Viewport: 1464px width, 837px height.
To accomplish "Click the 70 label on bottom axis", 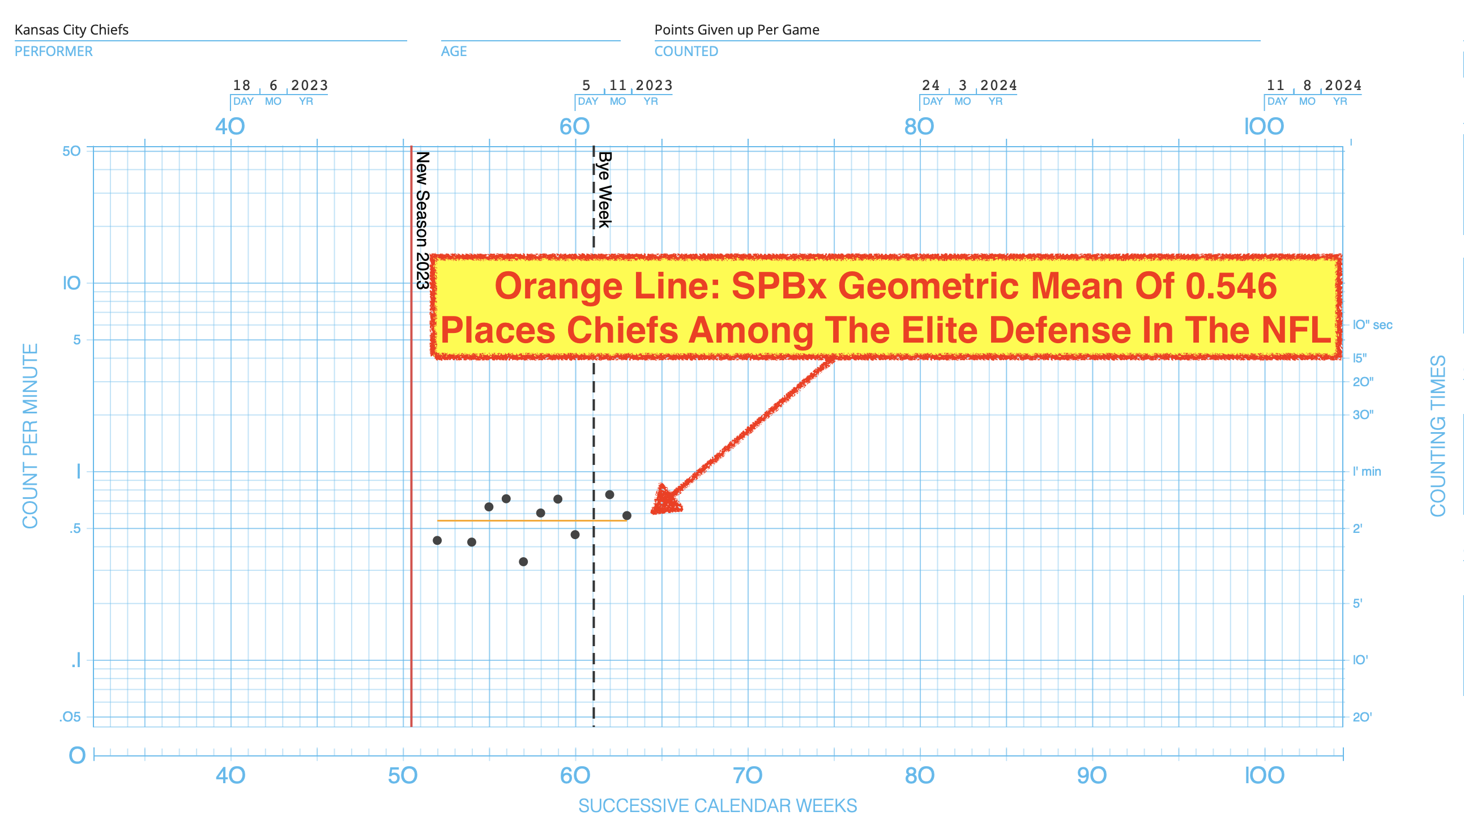I will (x=748, y=776).
